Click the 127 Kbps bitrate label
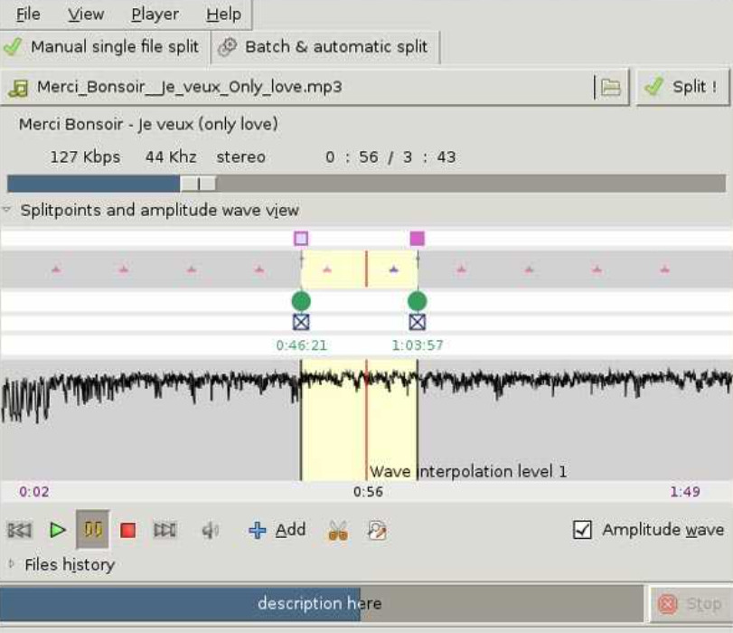Viewport: 733px width, 633px height. click(85, 156)
